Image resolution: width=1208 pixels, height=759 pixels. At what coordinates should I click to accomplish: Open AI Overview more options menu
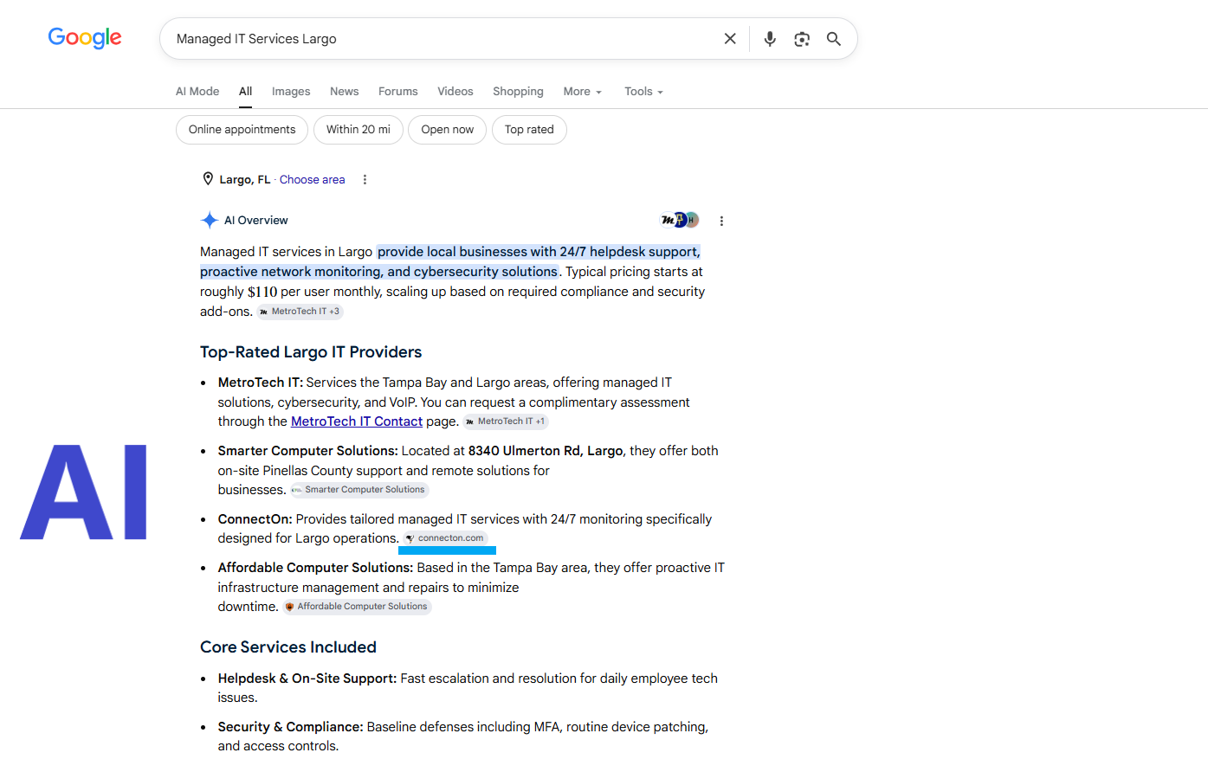721,221
